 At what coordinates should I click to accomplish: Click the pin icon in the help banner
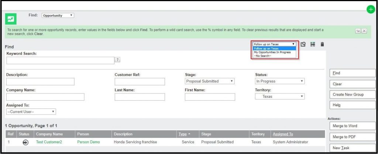pyautogui.click(x=358, y=31)
